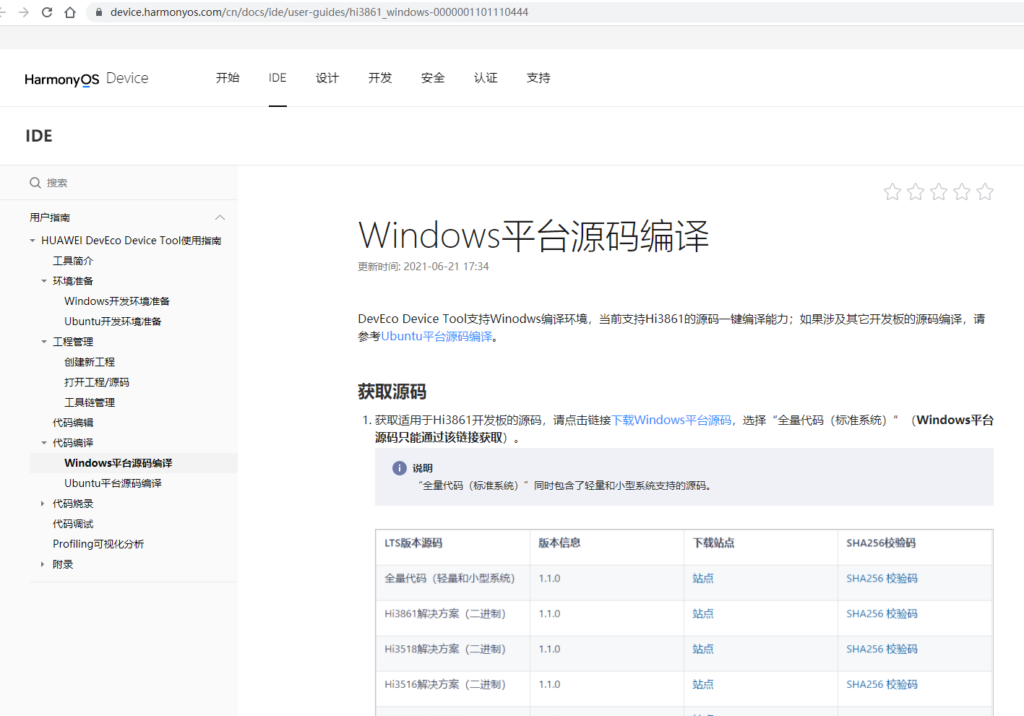This screenshot has height=716, width=1024.
Task: Select the IDE navigation tab
Action: [x=277, y=78]
